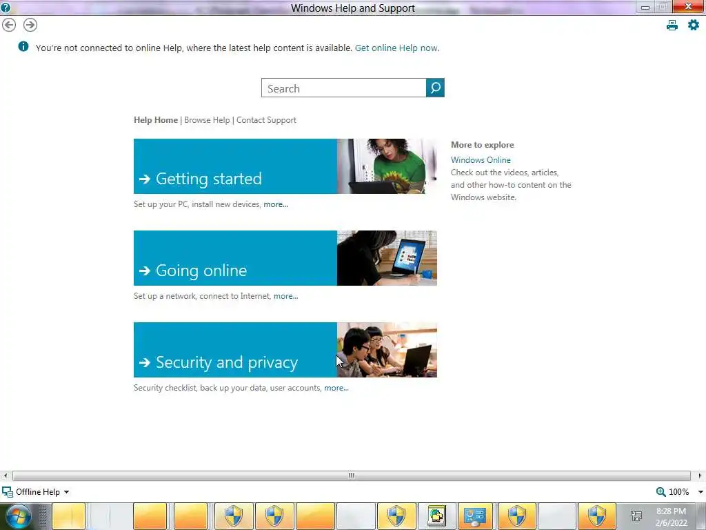Image resolution: width=706 pixels, height=530 pixels.
Task: Open the Control Panel taskbar button
Action: click(x=475, y=516)
